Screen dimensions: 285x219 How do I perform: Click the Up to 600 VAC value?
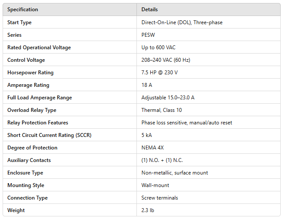[158, 48]
